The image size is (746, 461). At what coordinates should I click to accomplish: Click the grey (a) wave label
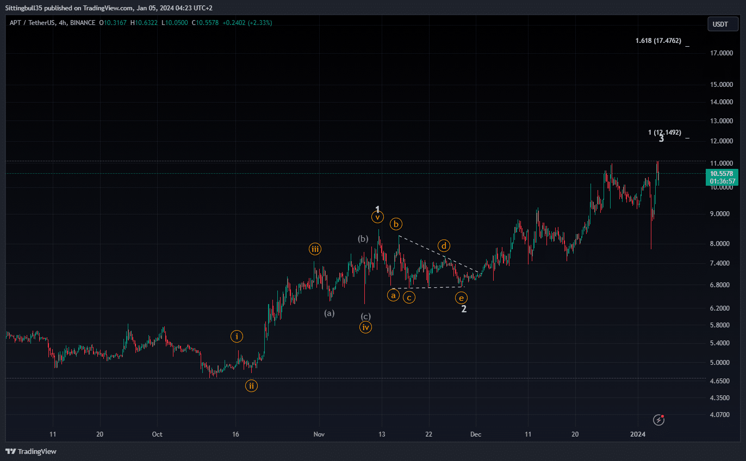point(330,313)
